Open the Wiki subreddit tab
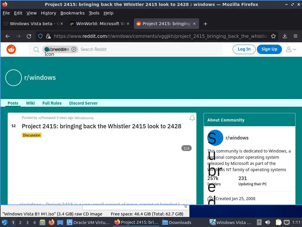Viewport: 302px width, 227px height. pyautogui.click(x=30, y=103)
